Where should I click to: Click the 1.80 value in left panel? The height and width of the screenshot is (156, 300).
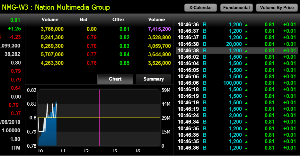15,139
